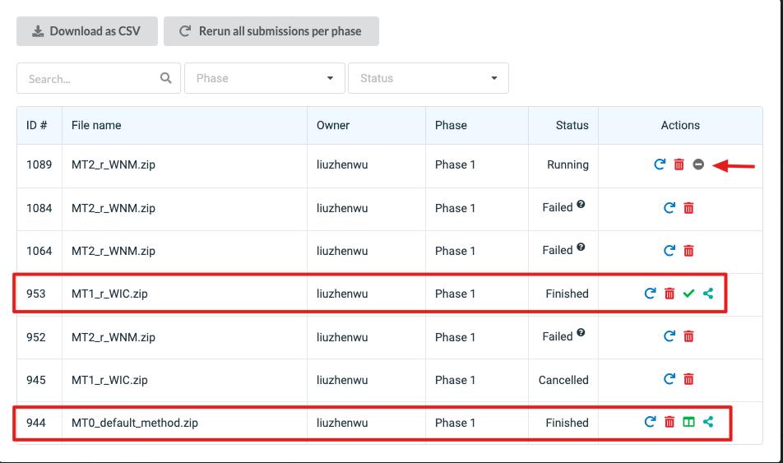Image resolution: width=783 pixels, height=463 pixels.
Task: Delete submission 1064 using trash icon
Action: [x=689, y=251]
